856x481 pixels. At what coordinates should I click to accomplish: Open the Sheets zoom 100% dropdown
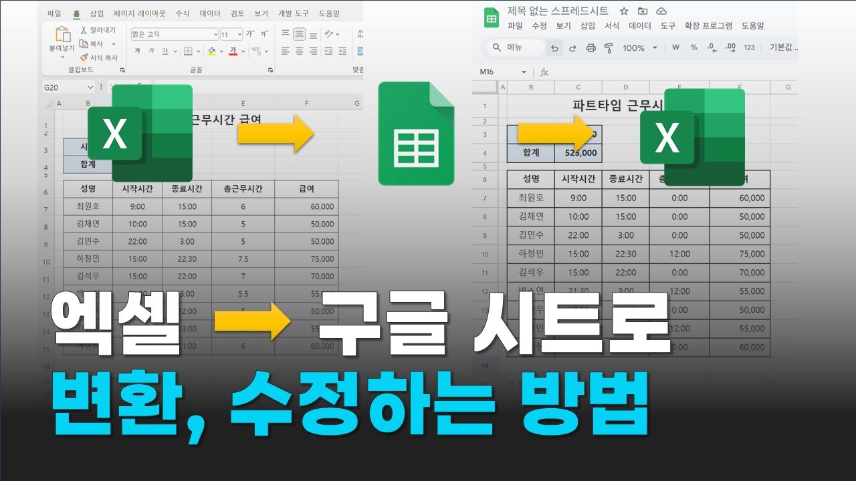[655, 47]
